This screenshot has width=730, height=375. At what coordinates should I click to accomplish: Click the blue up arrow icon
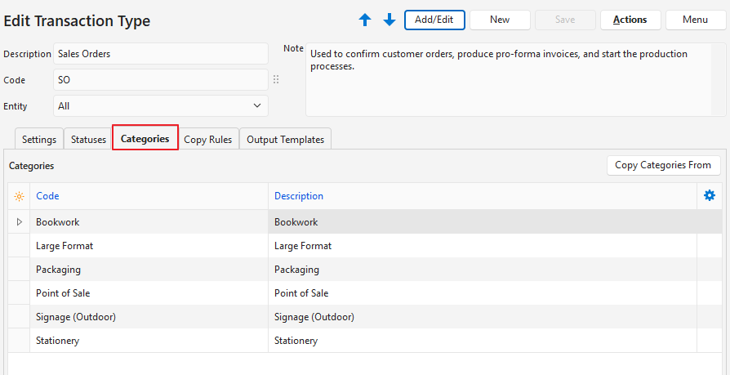point(365,20)
